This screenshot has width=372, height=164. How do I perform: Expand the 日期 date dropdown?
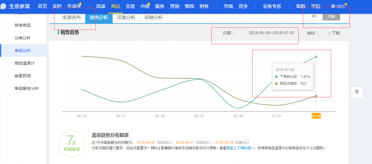pyautogui.click(x=229, y=33)
